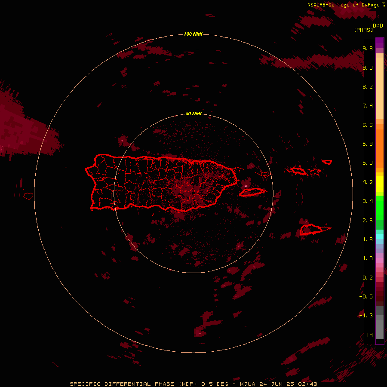The width and height of the screenshot is (387, 387).
Task: Click the 5.8 value on the color scale
Action: pyautogui.click(x=368, y=144)
